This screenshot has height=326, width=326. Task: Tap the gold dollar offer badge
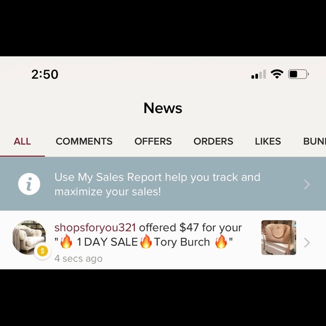click(42, 251)
